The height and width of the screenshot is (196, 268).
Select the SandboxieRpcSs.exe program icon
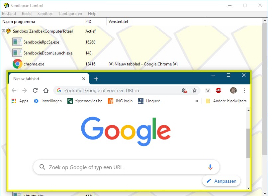coord(17,42)
